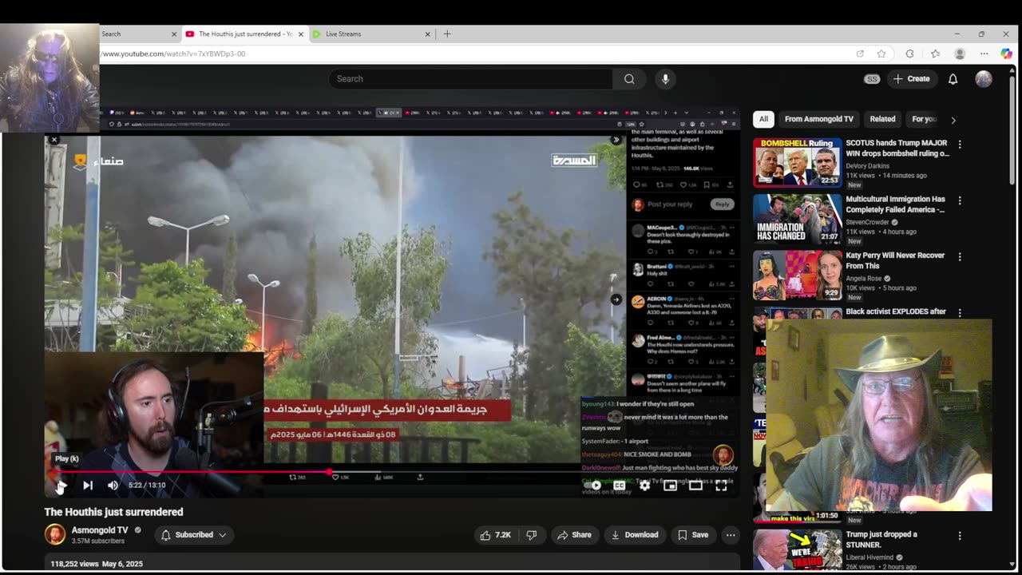
Task: Focus the YouTube search box
Action: (471, 79)
